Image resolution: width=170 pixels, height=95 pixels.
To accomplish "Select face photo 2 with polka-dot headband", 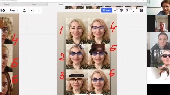I will (77, 56).
